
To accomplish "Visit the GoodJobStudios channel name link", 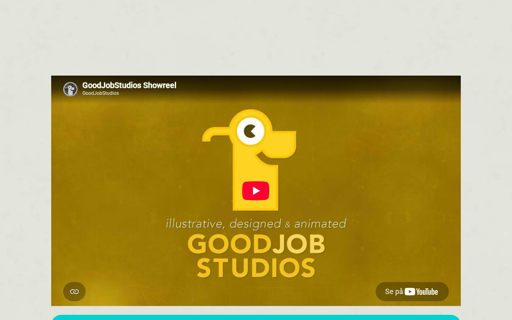I will click(x=100, y=93).
